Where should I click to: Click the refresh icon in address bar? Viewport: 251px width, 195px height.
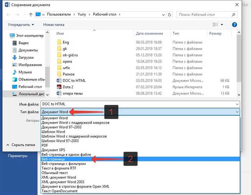coord(170,15)
